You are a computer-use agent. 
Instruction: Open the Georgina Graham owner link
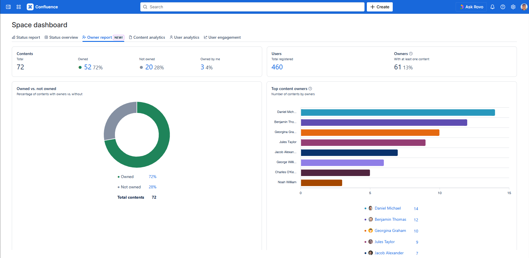point(390,230)
